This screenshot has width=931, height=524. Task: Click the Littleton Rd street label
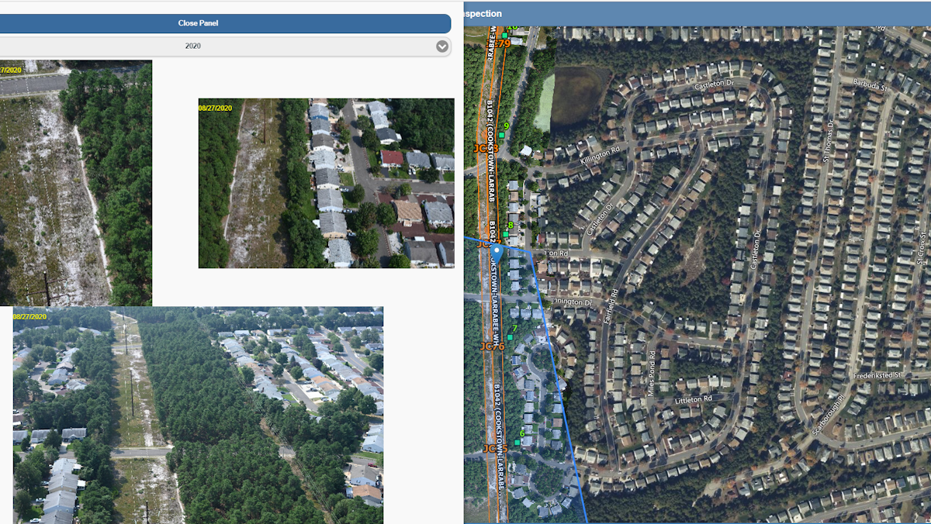(693, 400)
